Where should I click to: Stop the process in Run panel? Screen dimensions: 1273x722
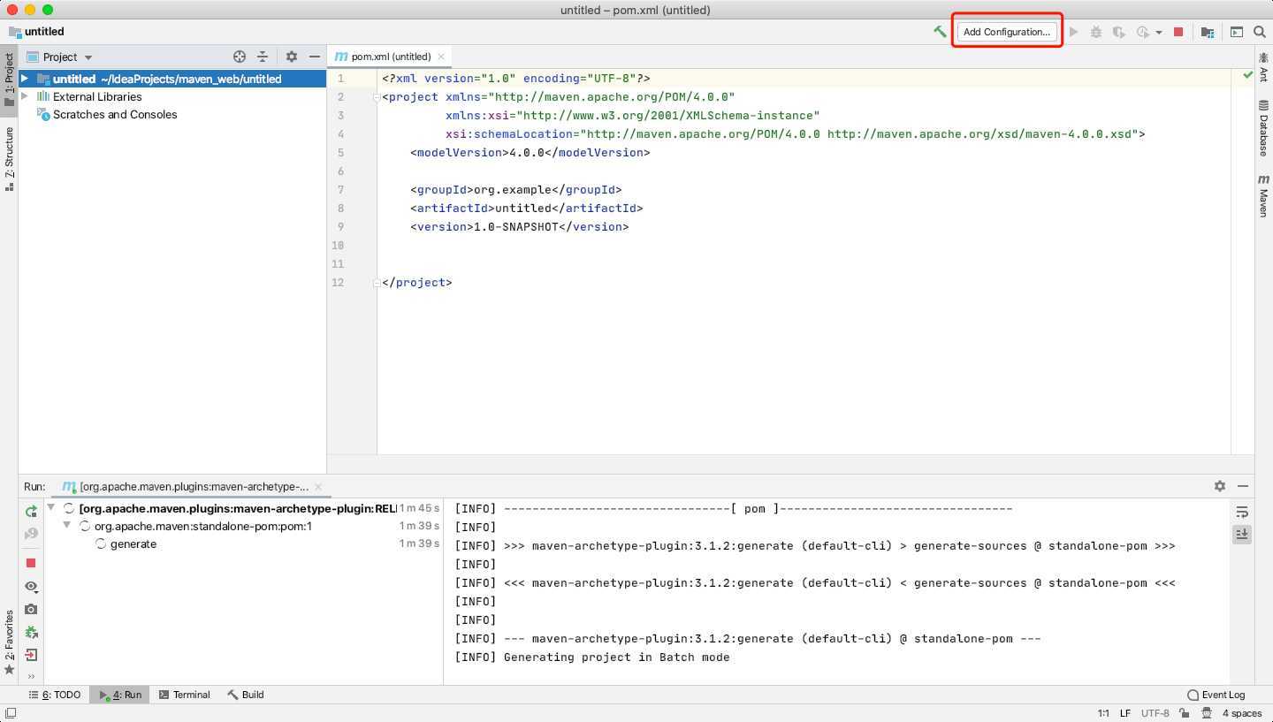(x=31, y=563)
